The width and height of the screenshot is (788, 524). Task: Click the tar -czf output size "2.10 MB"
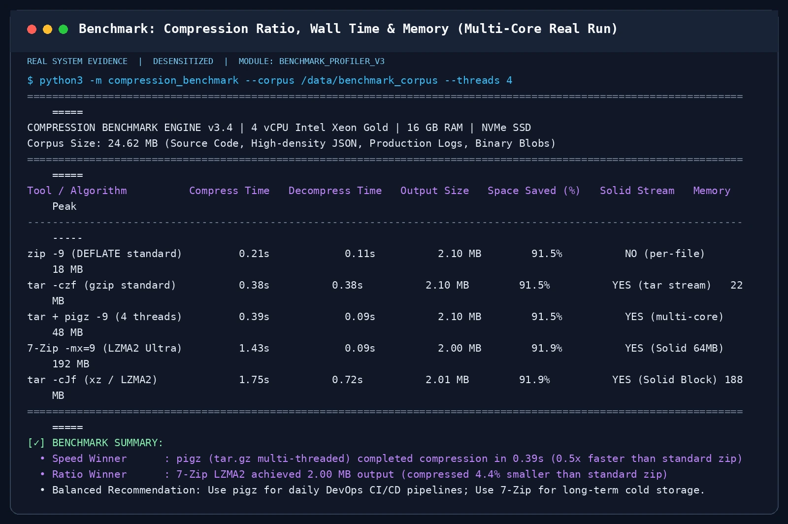coord(447,285)
